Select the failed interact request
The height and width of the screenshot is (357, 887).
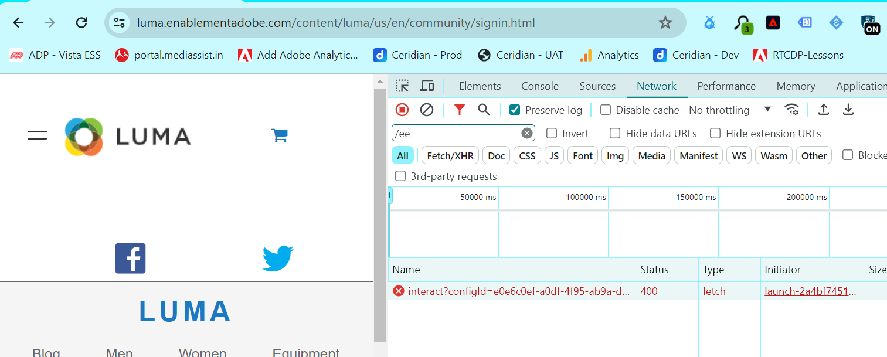point(516,291)
